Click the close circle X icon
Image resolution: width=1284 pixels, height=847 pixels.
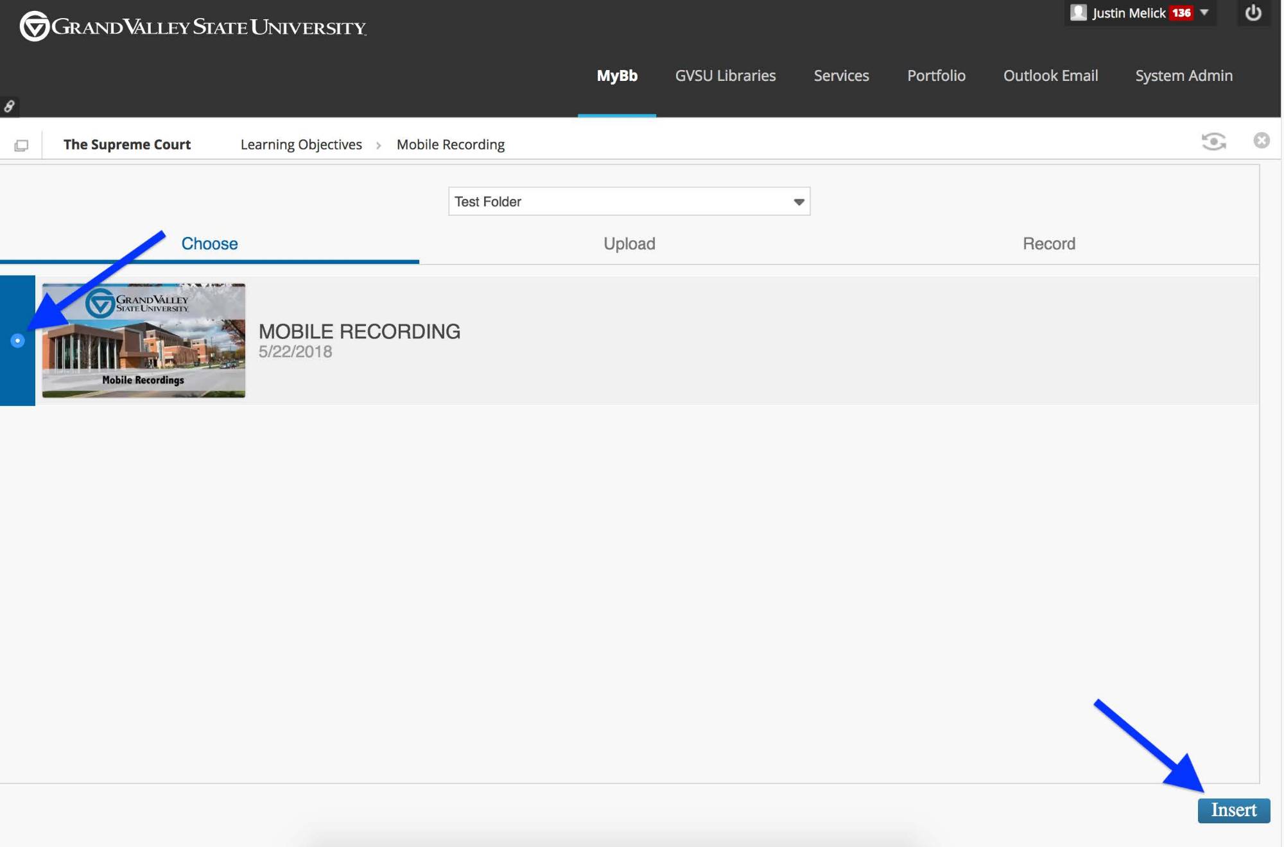(1261, 141)
